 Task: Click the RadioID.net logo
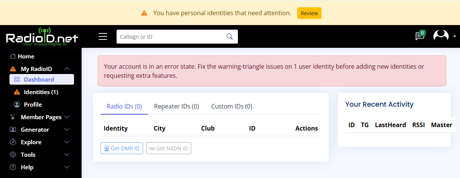click(42, 37)
